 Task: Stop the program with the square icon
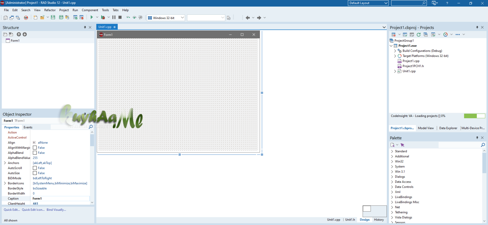(120, 17)
